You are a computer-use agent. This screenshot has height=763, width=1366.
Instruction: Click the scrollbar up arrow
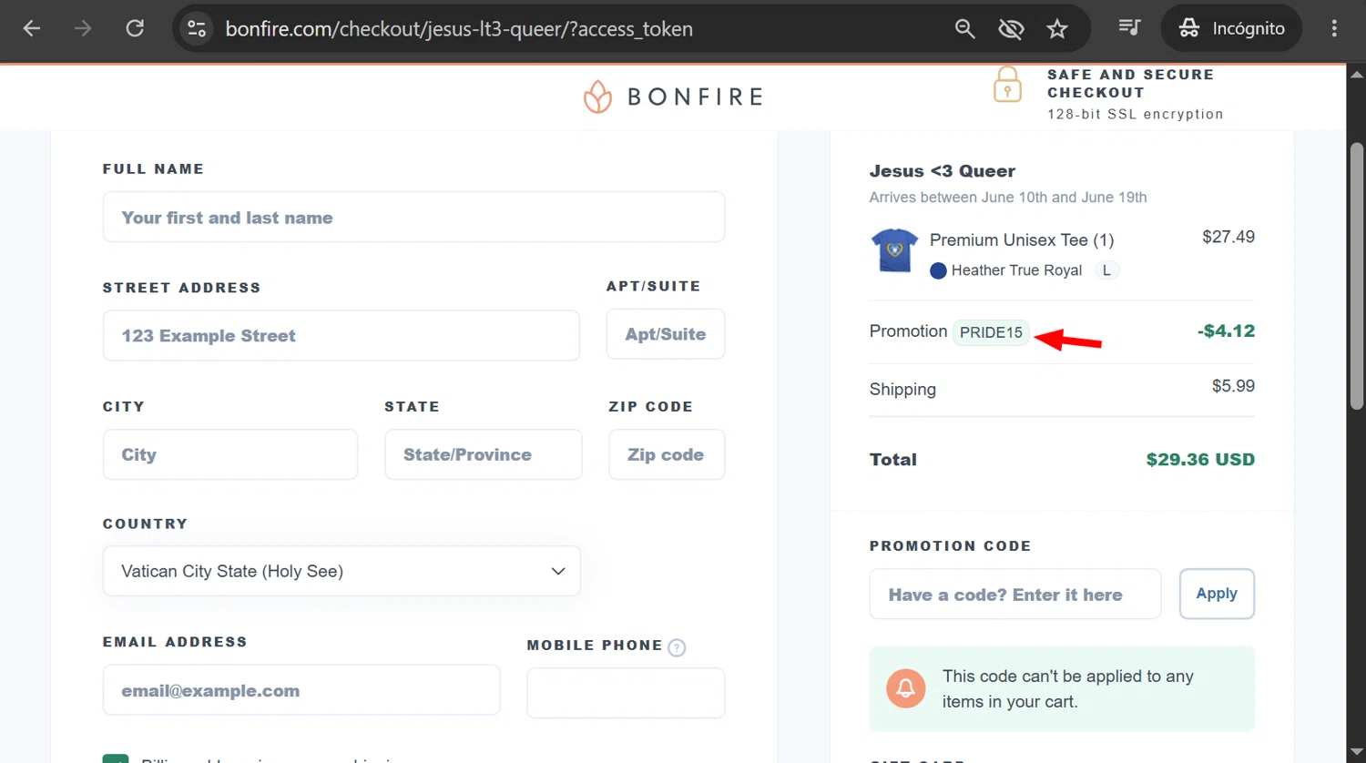(1357, 74)
